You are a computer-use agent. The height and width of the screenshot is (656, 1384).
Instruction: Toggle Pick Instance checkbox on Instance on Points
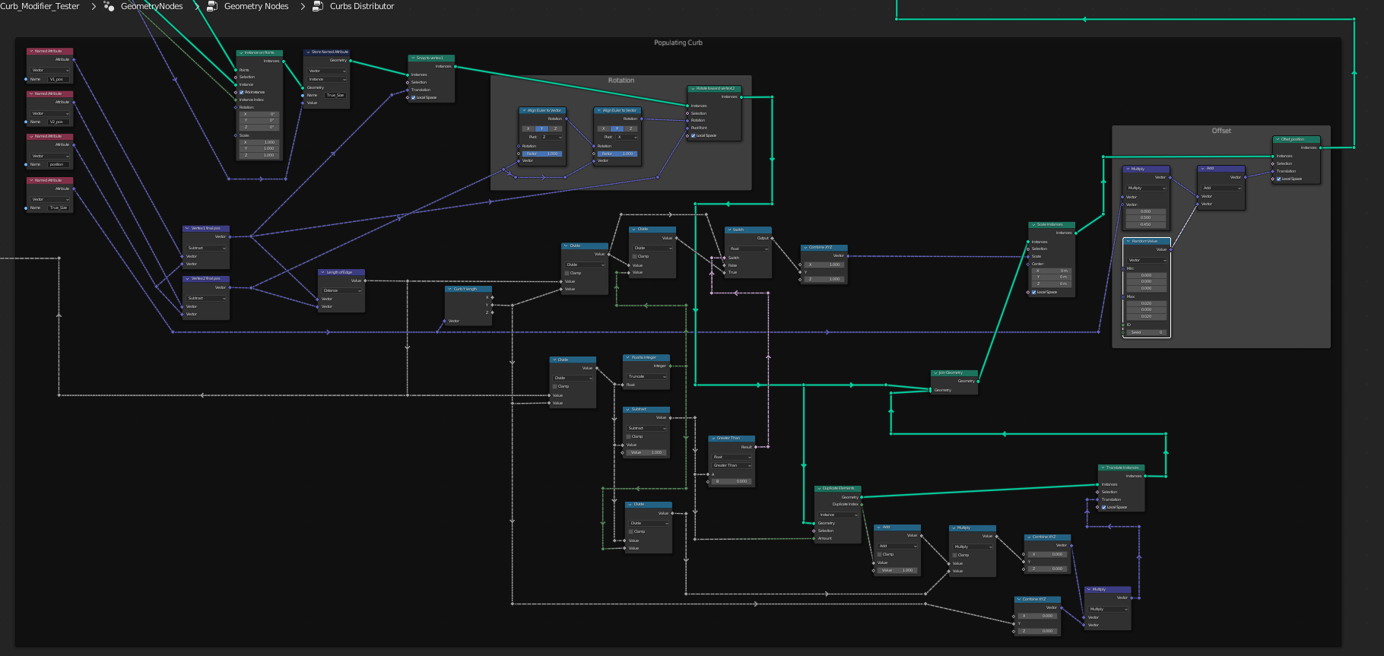(x=242, y=92)
